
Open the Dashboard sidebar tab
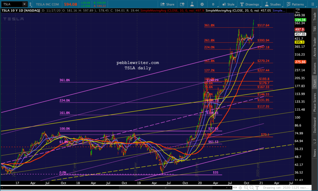click(315, 125)
